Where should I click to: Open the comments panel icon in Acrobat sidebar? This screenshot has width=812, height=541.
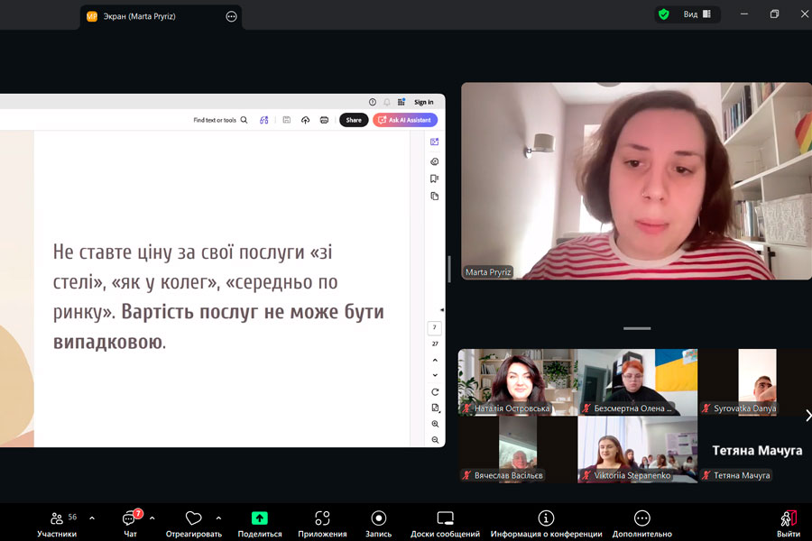click(x=435, y=161)
